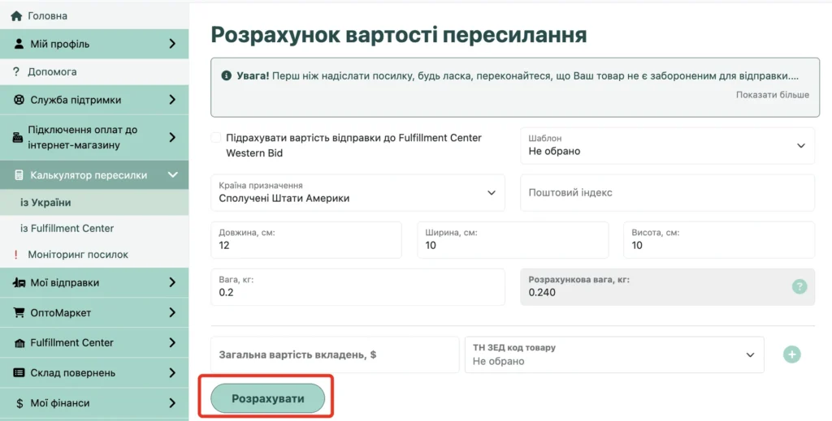
Task: Open Мій профіль menu item
Action: pyautogui.click(x=94, y=44)
